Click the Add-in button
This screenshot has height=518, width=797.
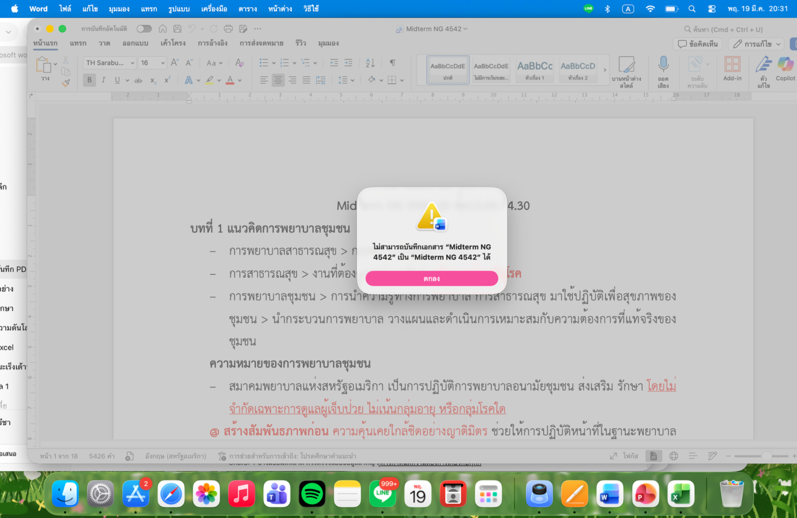click(732, 68)
